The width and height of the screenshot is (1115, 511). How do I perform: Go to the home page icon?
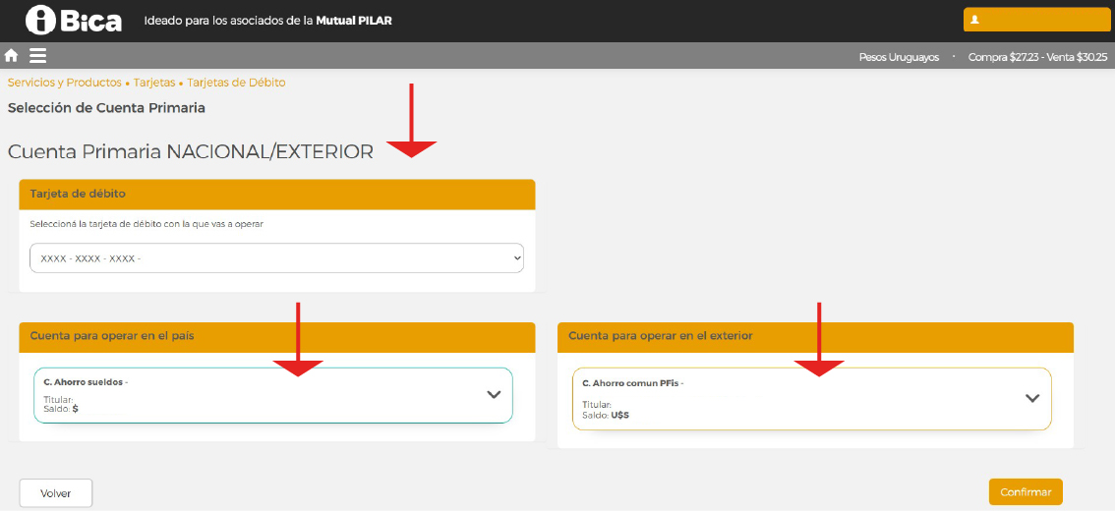point(11,55)
